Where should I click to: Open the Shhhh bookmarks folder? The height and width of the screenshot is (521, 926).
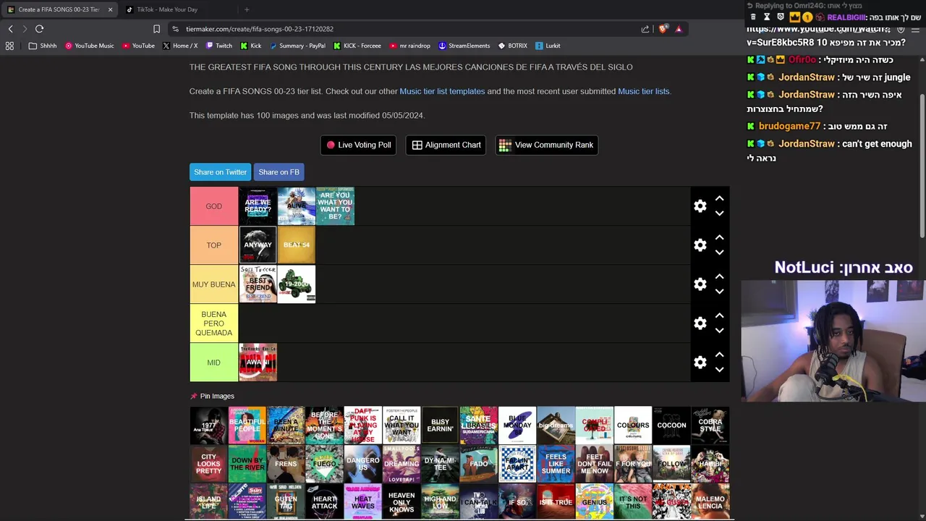[43, 46]
